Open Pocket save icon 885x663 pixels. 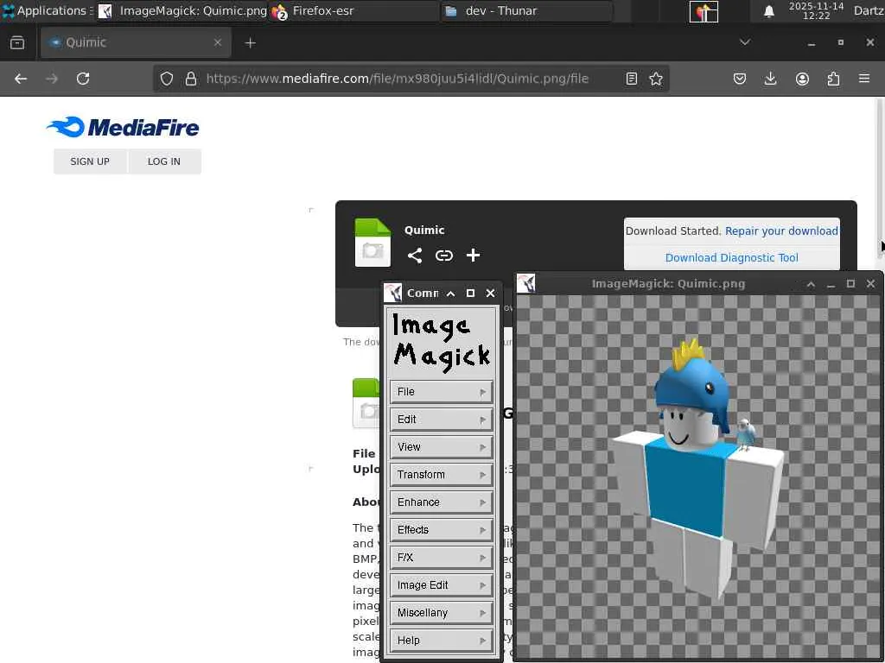[x=740, y=79]
